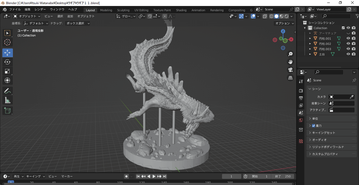This screenshot has width=359, height=185.
Task: Activate the Scale tool
Action: click(x=7, y=71)
